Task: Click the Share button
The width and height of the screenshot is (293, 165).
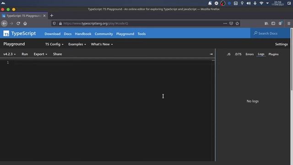Action: (57, 54)
